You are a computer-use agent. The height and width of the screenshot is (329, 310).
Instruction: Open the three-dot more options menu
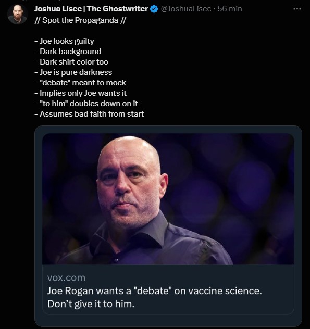pos(297,9)
